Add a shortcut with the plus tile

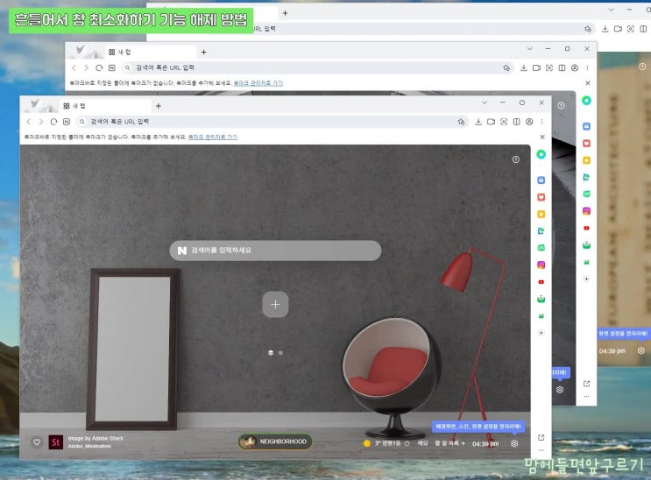pos(275,304)
